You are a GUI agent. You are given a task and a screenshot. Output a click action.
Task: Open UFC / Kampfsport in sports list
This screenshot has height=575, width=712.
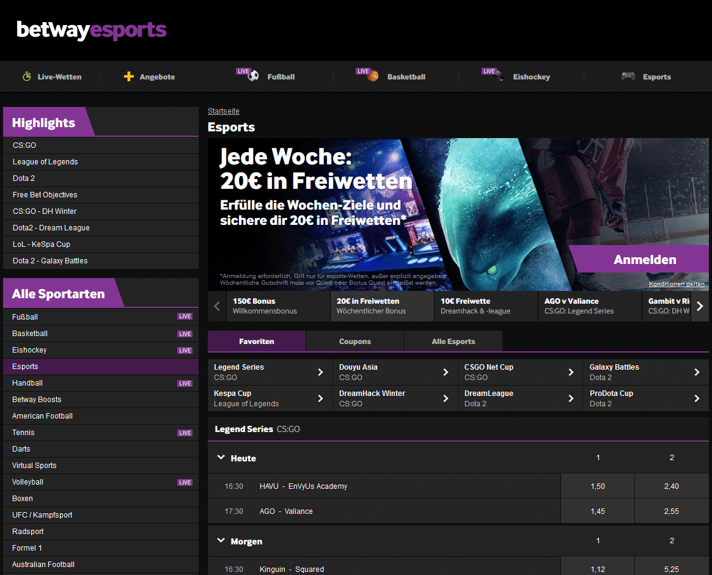(101, 515)
